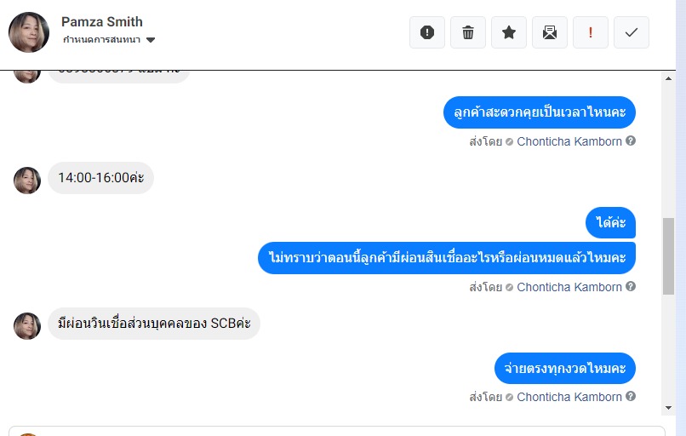Click help icon beside last Chonticha Kamborn label
The width and height of the screenshot is (686, 436).
(631, 396)
